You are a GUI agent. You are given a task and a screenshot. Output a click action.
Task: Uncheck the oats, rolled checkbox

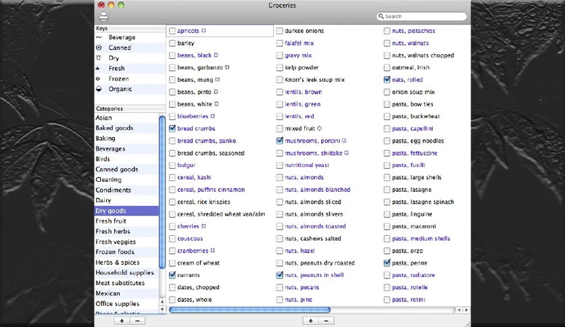pos(387,80)
